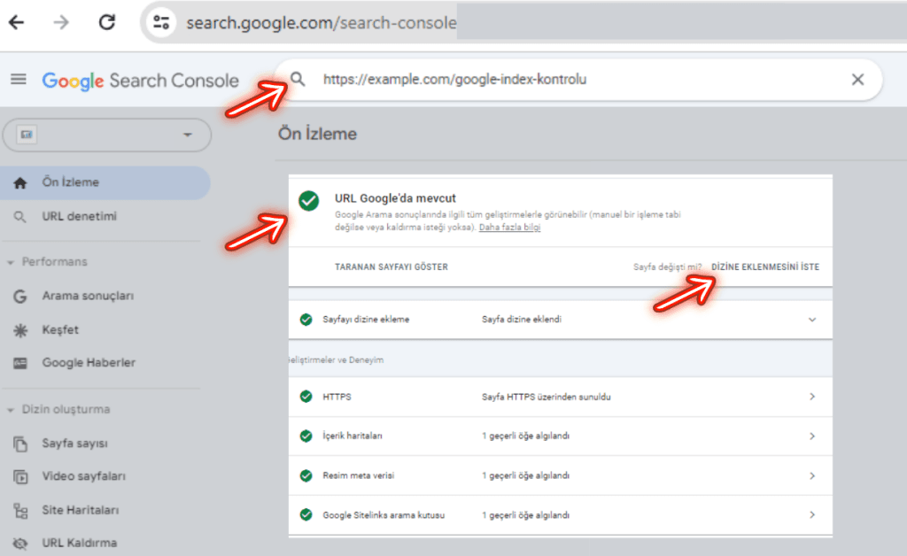Click the pages icon beside Sayfa sayısı

[x=20, y=444]
